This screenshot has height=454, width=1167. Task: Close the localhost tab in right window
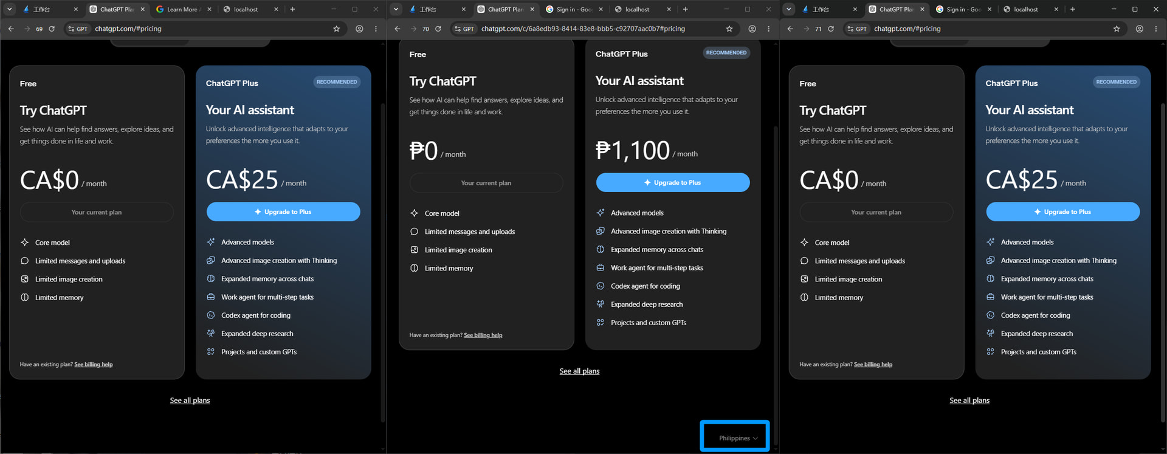1056,9
